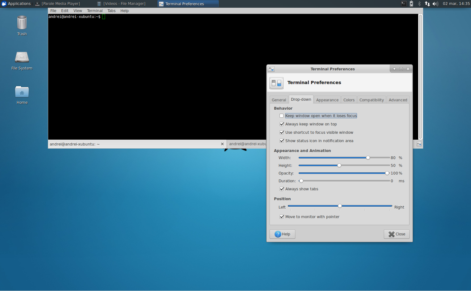Open the battery indicator in the panel
This screenshot has height=291, width=471.
(x=411, y=3)
